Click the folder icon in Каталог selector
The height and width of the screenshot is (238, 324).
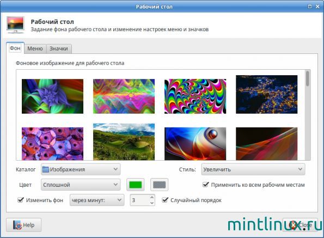tap(45, 169)
